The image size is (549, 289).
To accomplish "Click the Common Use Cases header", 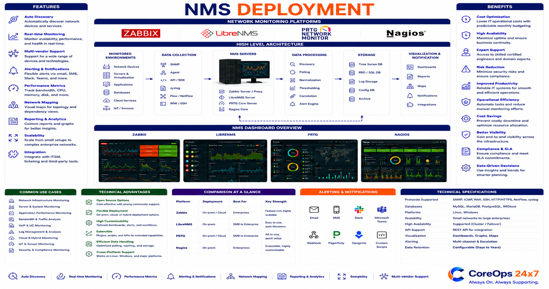I will pyautogui.click(x=40, y=192).
